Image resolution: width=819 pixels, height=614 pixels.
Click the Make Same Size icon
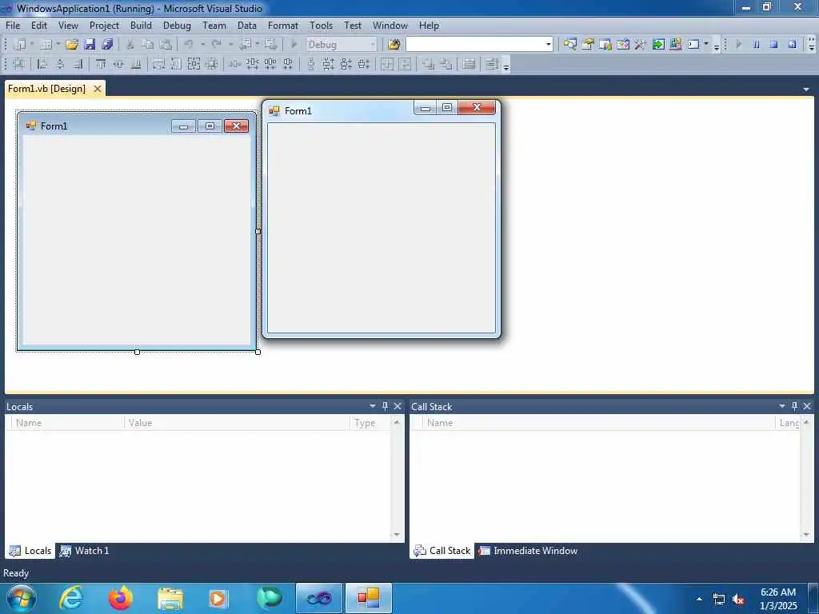(194, 64)
